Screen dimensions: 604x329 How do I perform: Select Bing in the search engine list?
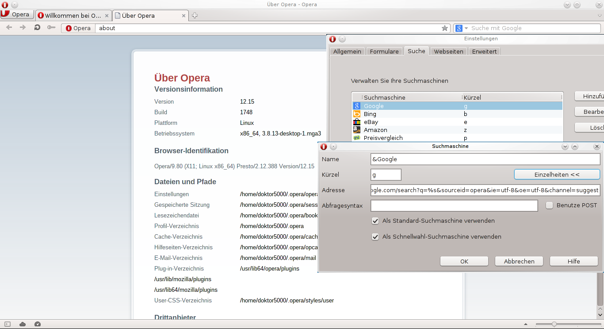click(x=457, y=114)
